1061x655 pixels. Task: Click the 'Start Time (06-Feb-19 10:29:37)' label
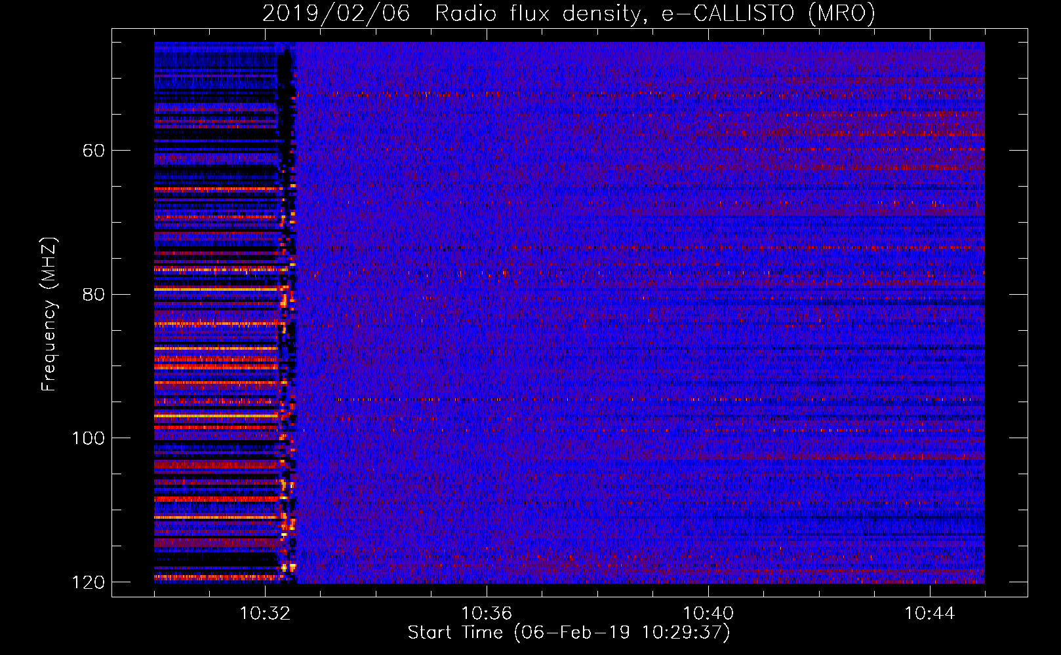tap(569, 633)
